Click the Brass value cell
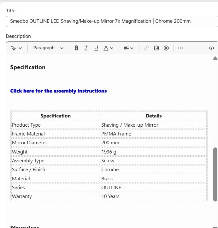The width and height of the screenshot is (218, 228). [x=154, y=178]
